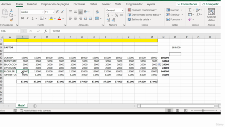Click the Cut scissors icon

click(x=11, y=10)
